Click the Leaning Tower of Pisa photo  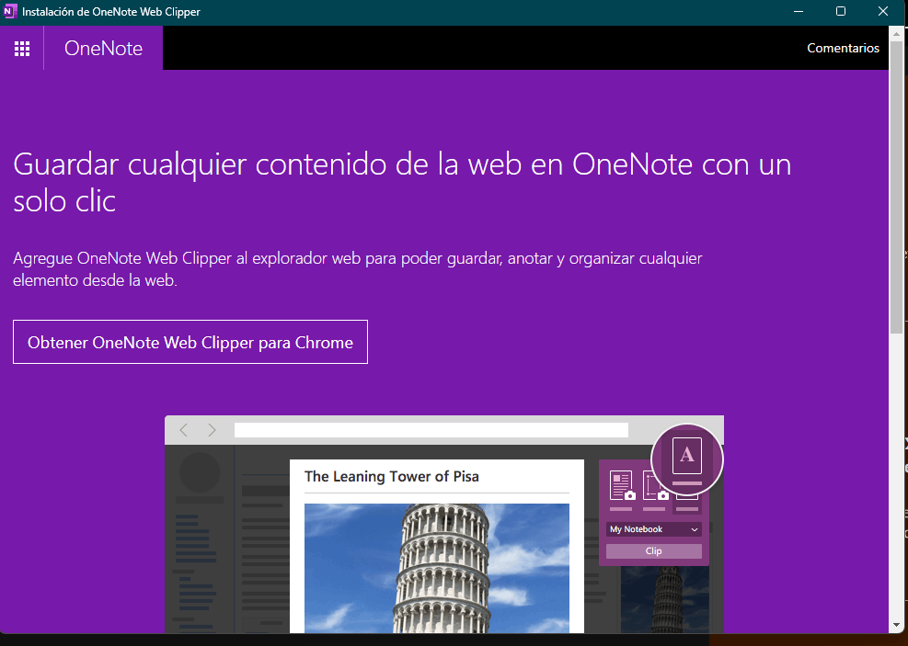(437, 568)
